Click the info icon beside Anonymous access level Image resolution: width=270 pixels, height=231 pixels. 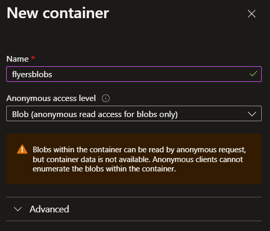tap(106, 98)
